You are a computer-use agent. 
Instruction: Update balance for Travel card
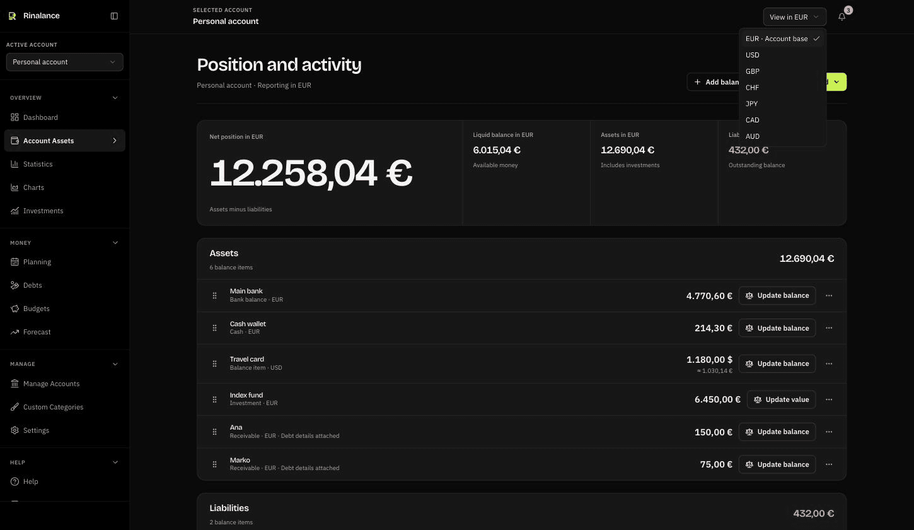777,363
